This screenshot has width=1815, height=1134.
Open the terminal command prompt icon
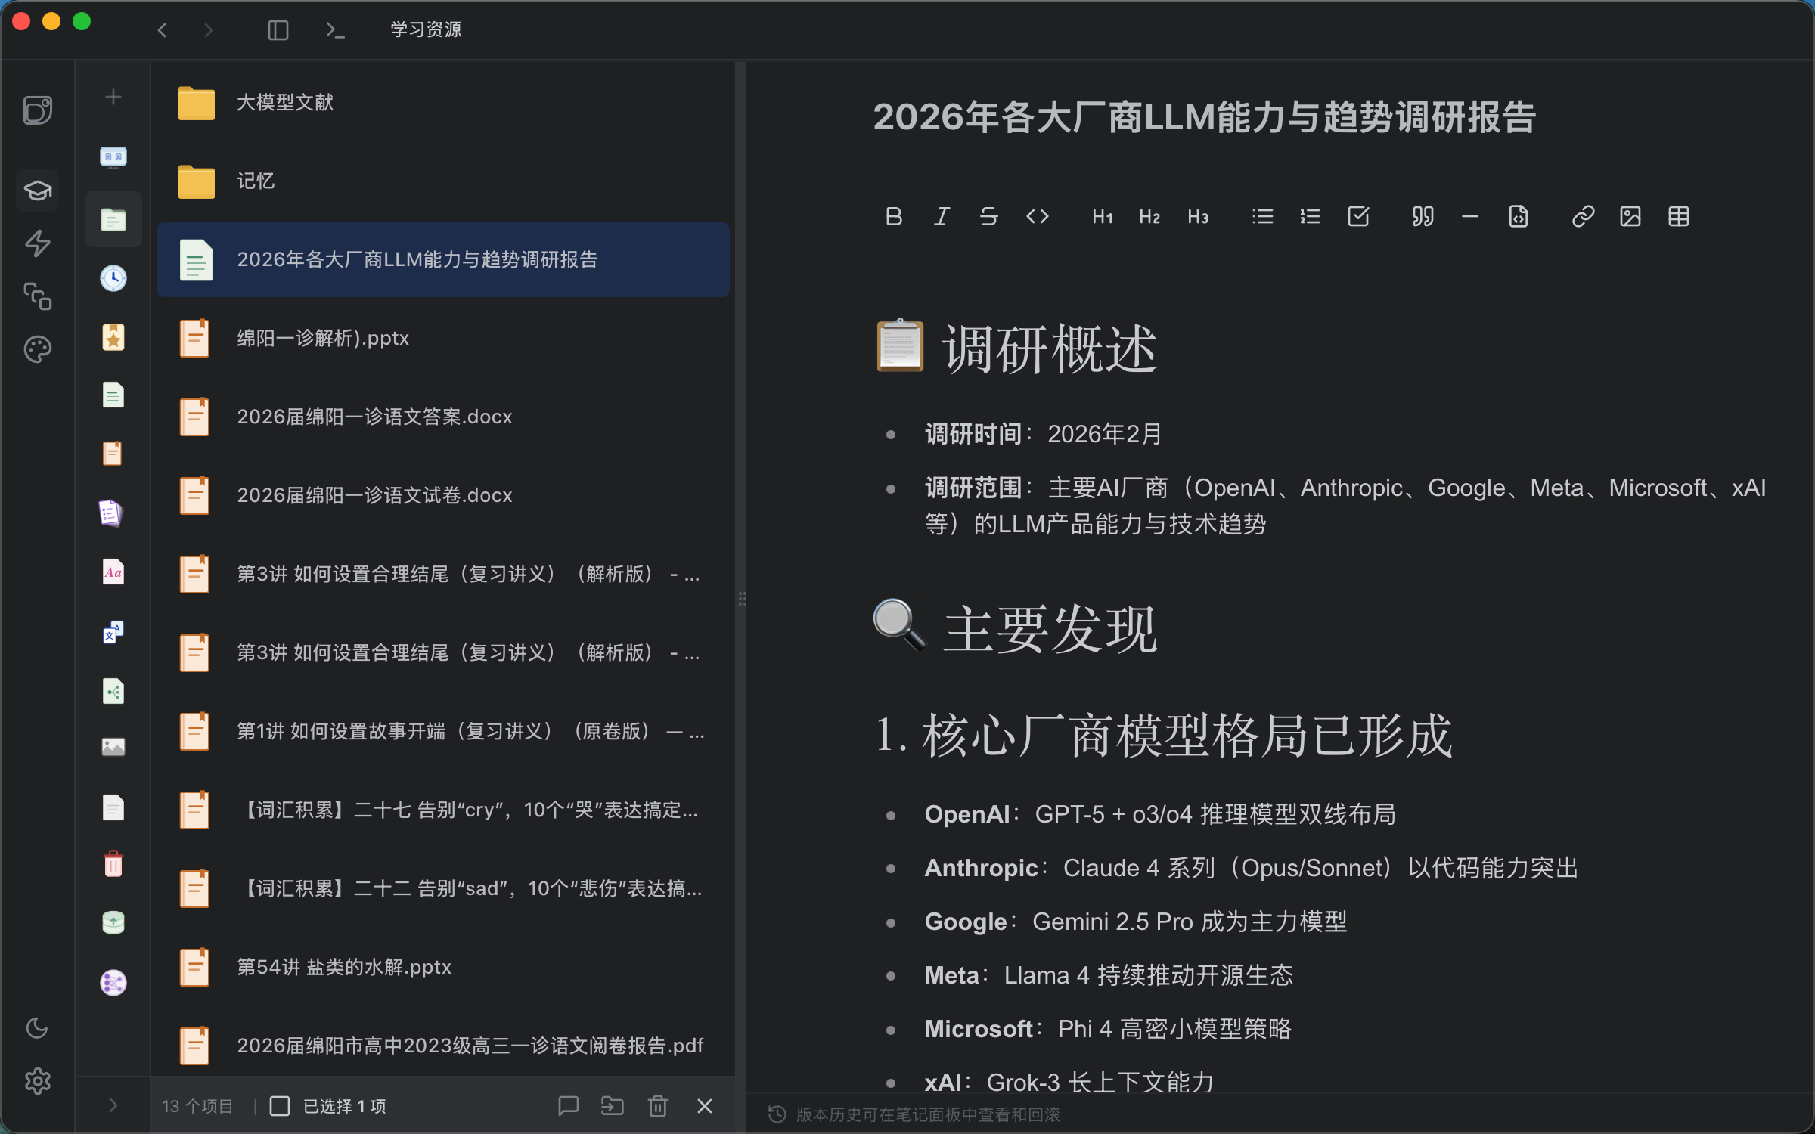[334, 30]
